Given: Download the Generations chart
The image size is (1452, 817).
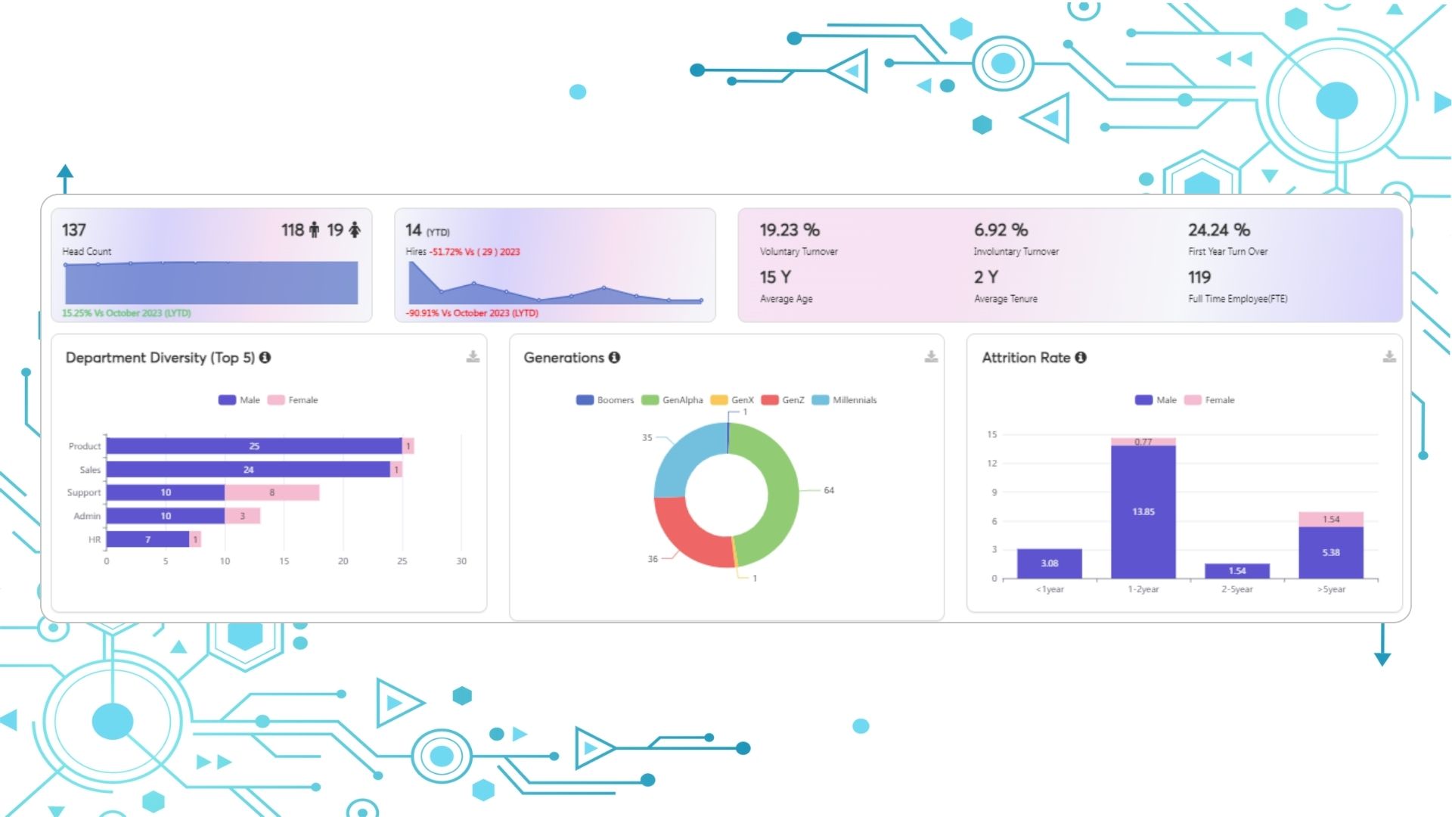Looking at the screenshot, I should [931, 356].
